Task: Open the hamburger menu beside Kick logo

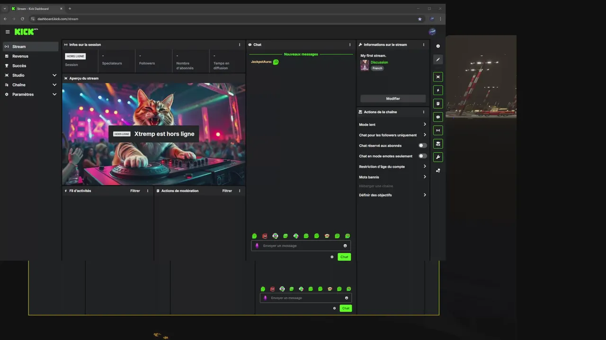Action: [8, 32]
